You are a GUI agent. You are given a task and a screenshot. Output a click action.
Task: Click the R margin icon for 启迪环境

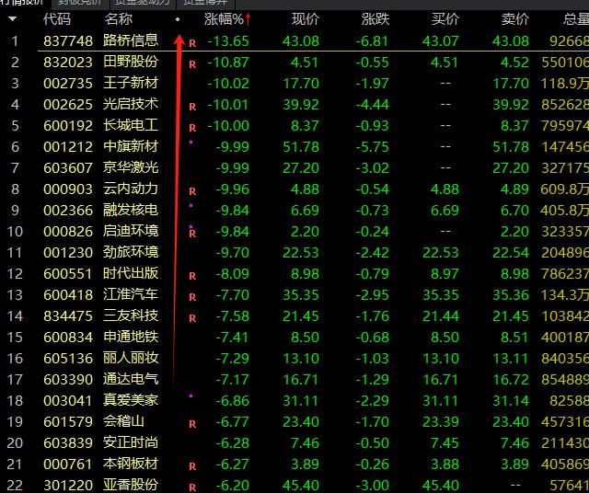(192, 234)
